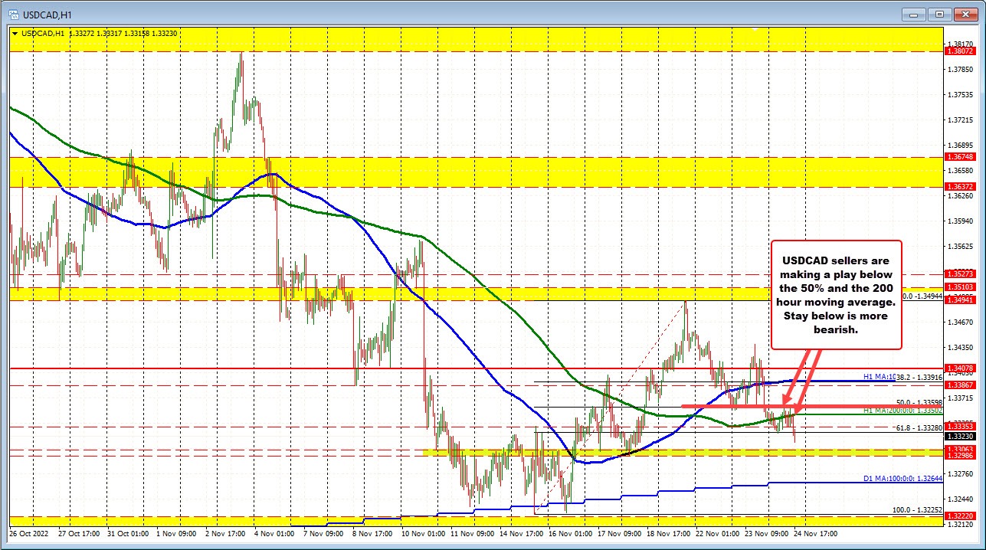986x550 pixels.
Task: Select the USDCAD,H1 title bar tab
Action: click(46, 14)
